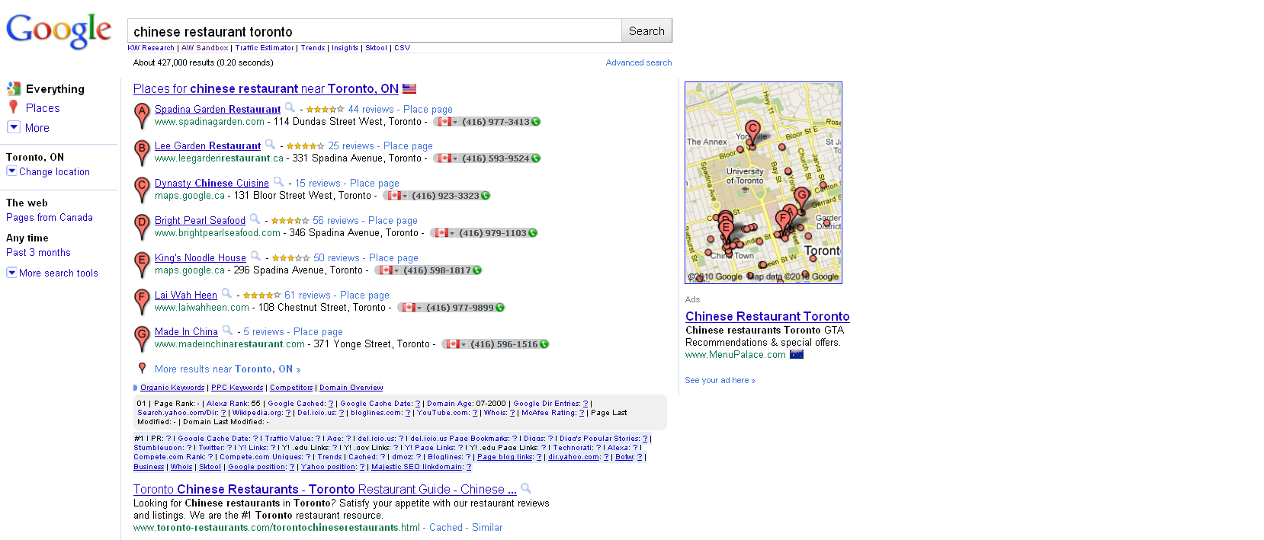This screenshot has height=540, width=1264.
Task: Filter results to Past 3 months
Action: [38, 253]
